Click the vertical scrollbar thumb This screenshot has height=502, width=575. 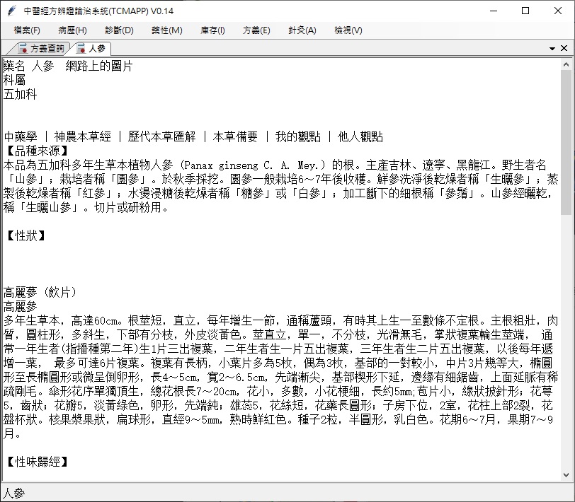tap(567, 141)
